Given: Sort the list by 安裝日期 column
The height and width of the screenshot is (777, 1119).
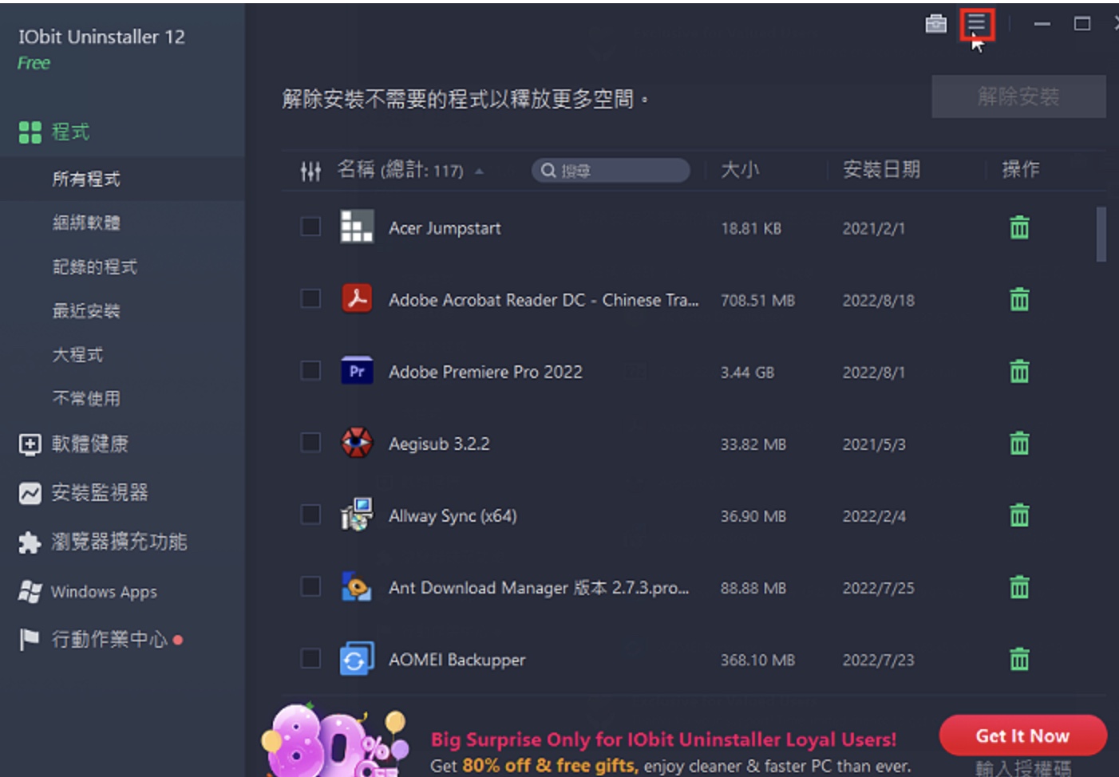Looking at the screenshot, I should point(881,169).
